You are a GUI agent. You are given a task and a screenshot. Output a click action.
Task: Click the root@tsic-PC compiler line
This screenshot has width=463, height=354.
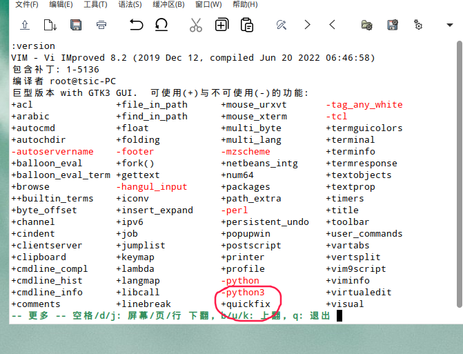pyautogui.click(x=64, y=81)
